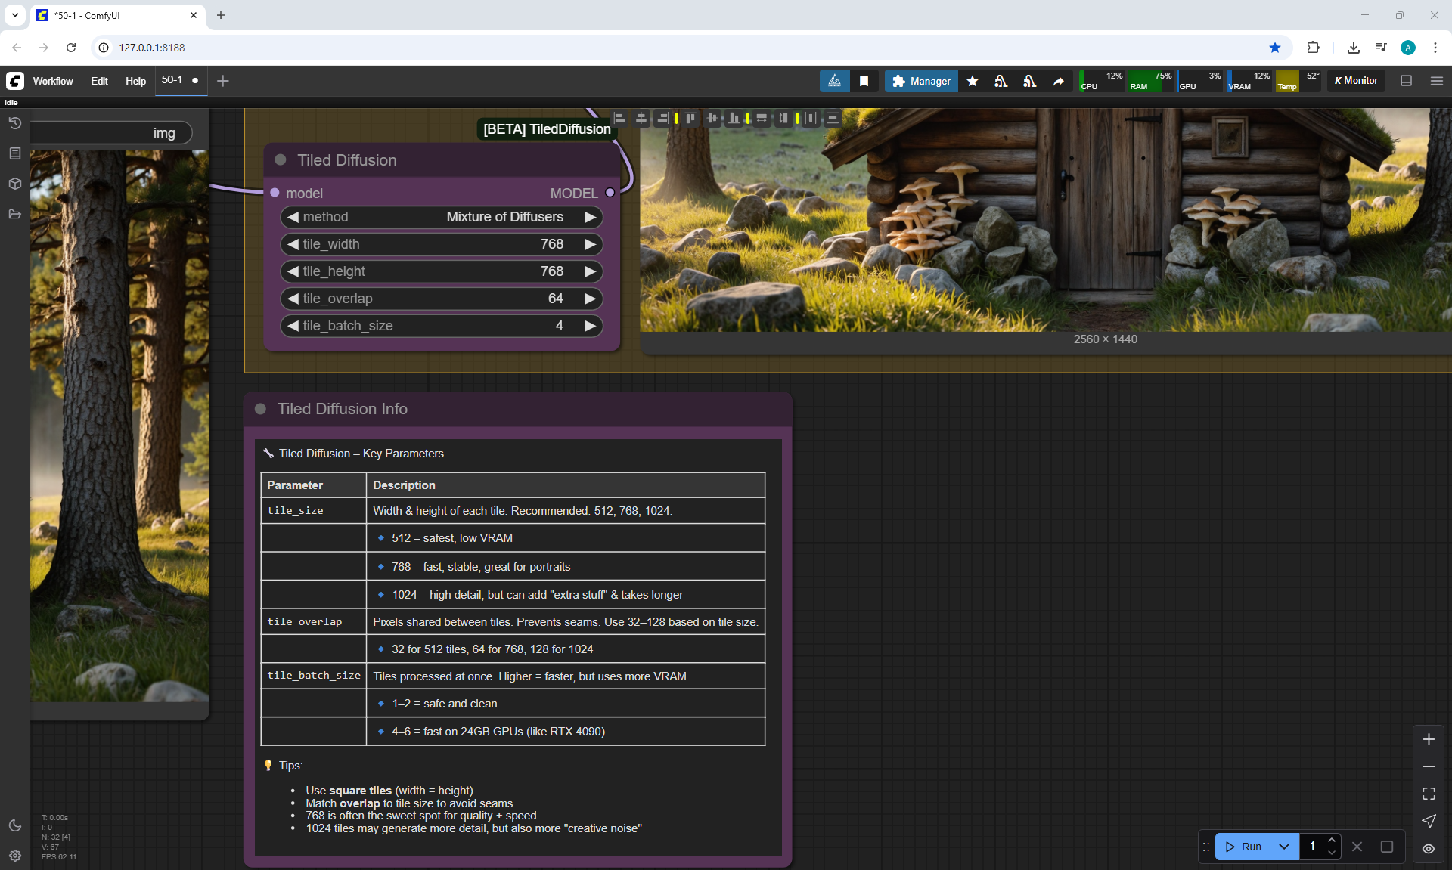The height and width of the screenshot is (870, 1452).
Task: Advance method option with right arrow
Action: (x=591, y=217)
